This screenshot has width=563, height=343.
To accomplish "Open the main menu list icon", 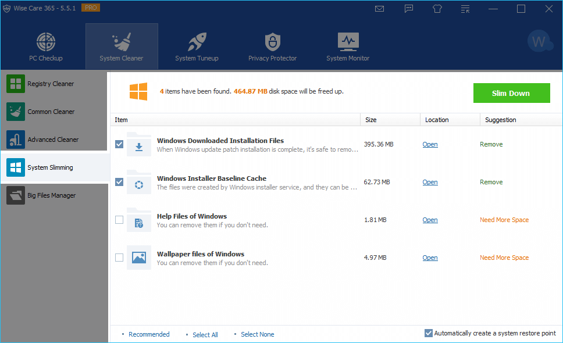I will pos(465,9).
